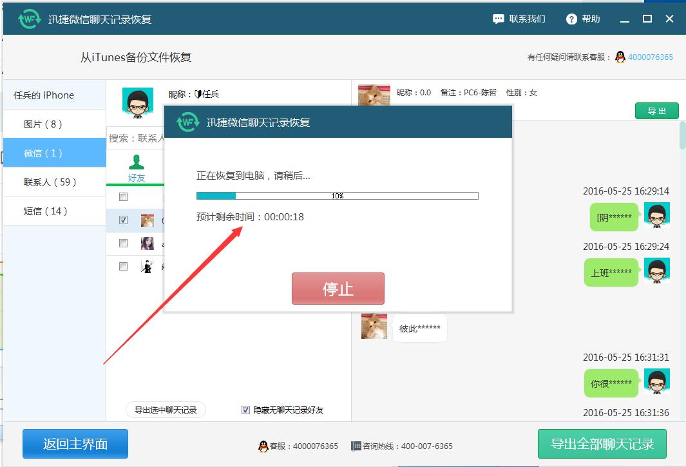686x467 pixels.
Task: Click the [阴****** chat bubble
Action: tap(614, 217)
